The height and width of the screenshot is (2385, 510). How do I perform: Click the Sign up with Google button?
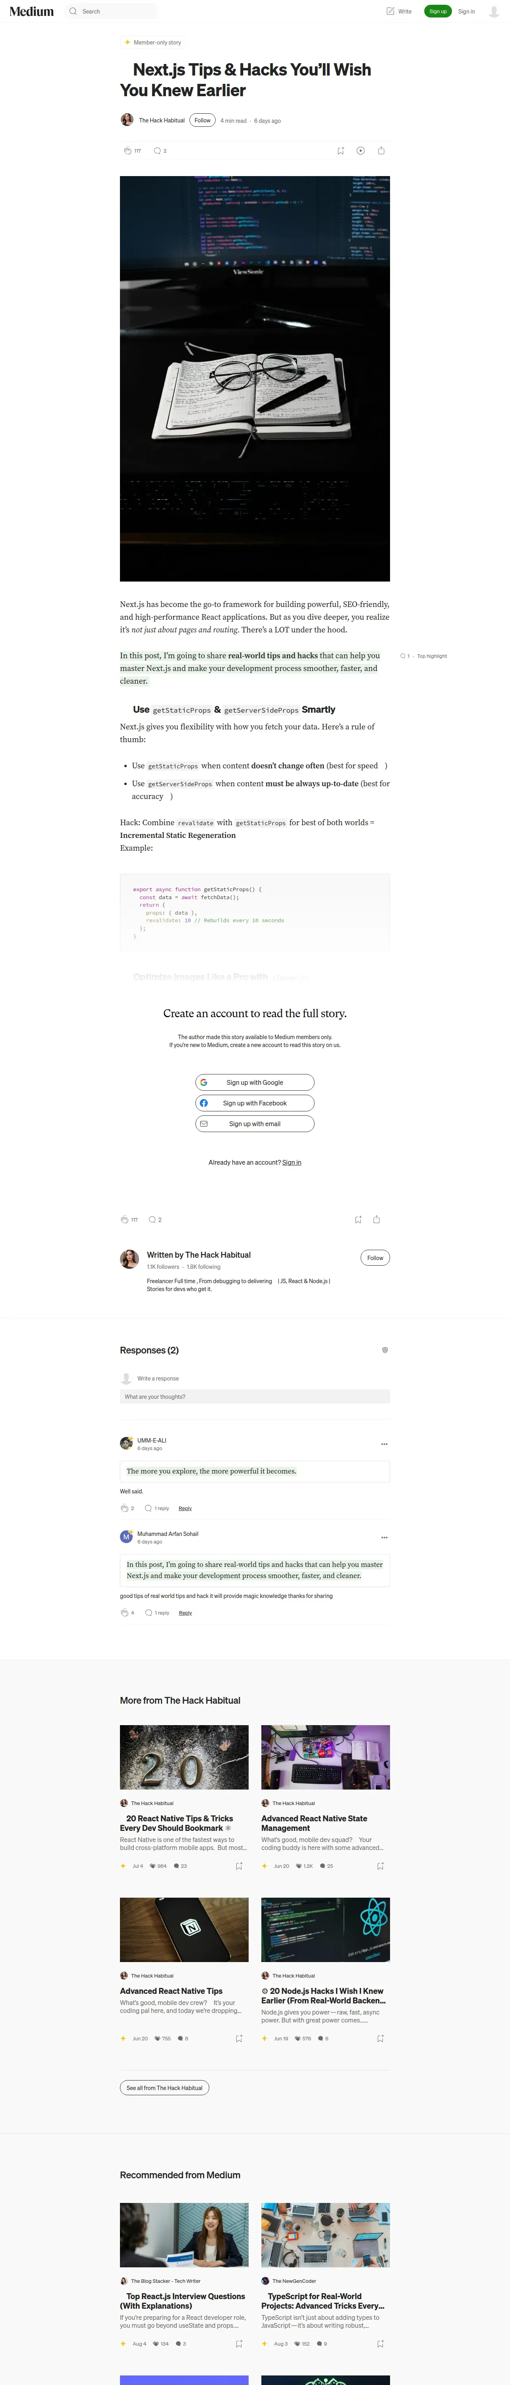click(255, 1082)
